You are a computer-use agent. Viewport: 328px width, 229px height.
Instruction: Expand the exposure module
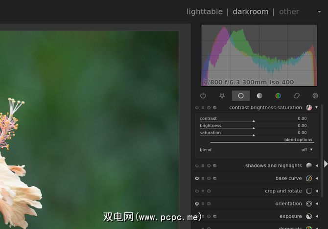(317, 216)
